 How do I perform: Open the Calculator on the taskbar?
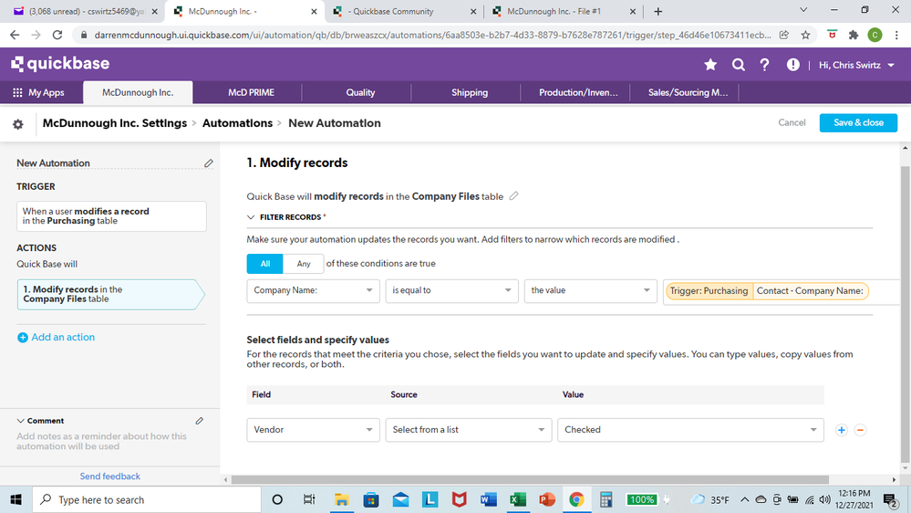[x=606, y=499]
